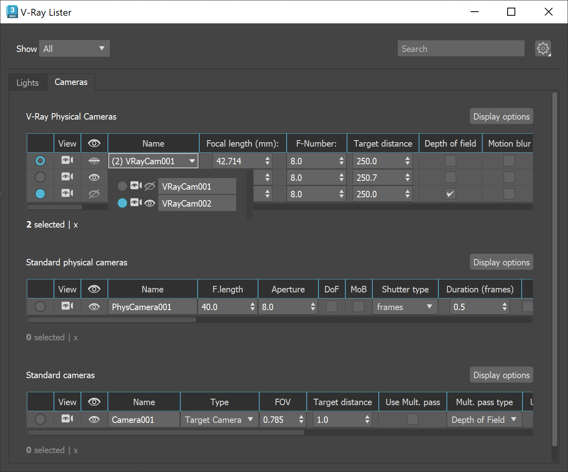Click the eye header icon above V-Ray cameras
Viewport: 568px width, 472px height.
pyautogui.click(x=94, y=143)
